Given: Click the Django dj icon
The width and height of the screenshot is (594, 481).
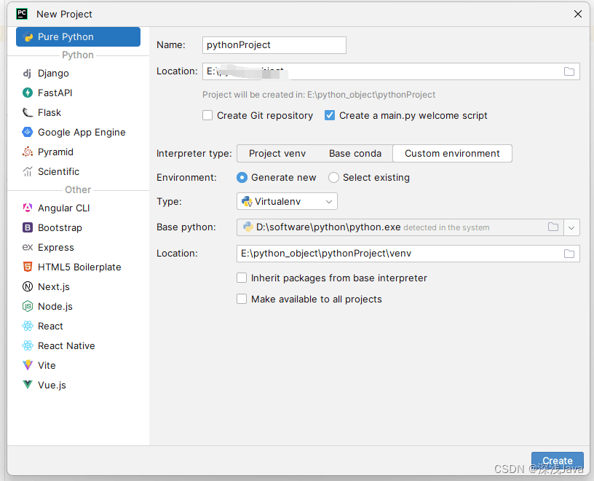Looking at the screenshot, I should click(x=27, y=73).
